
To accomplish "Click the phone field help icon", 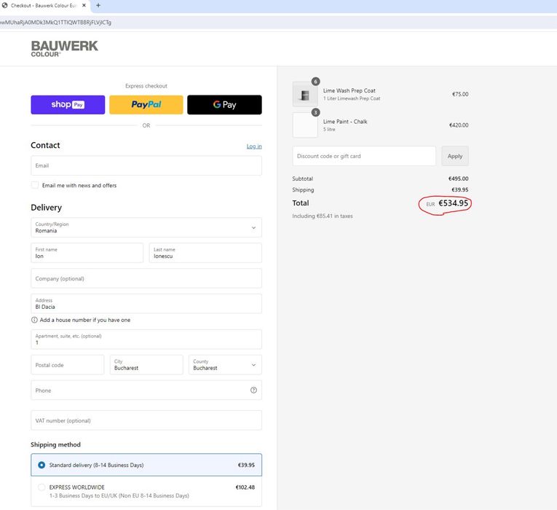I will [253, 390].
